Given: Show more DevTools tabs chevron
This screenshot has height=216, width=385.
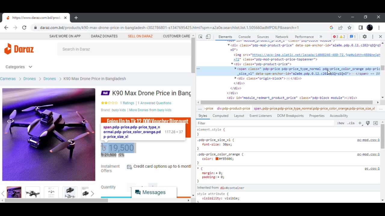Looking at the screenshot, I should (321, 37).
